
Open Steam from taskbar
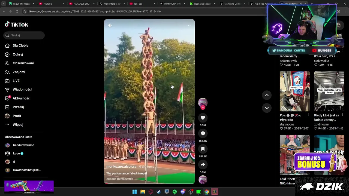tap(158, 192)
